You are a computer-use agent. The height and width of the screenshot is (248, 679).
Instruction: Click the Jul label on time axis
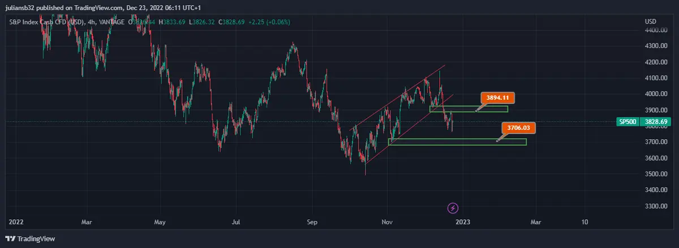(237, 222)
